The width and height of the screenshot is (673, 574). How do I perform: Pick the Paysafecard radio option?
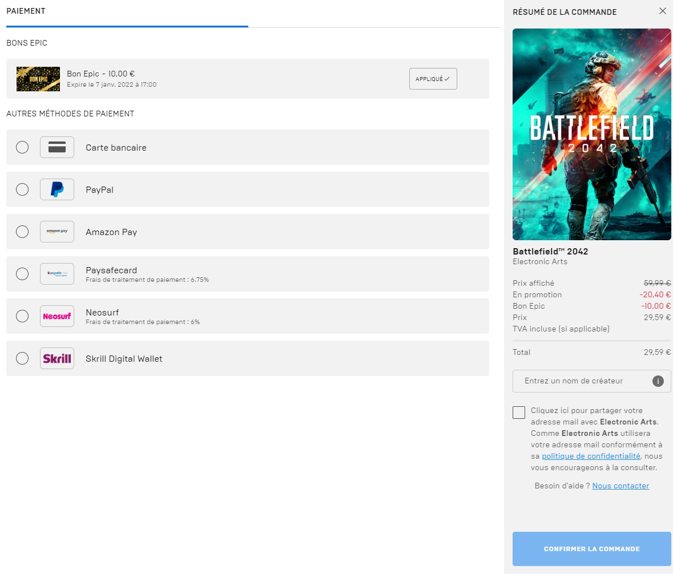click(x=22, y=274)
